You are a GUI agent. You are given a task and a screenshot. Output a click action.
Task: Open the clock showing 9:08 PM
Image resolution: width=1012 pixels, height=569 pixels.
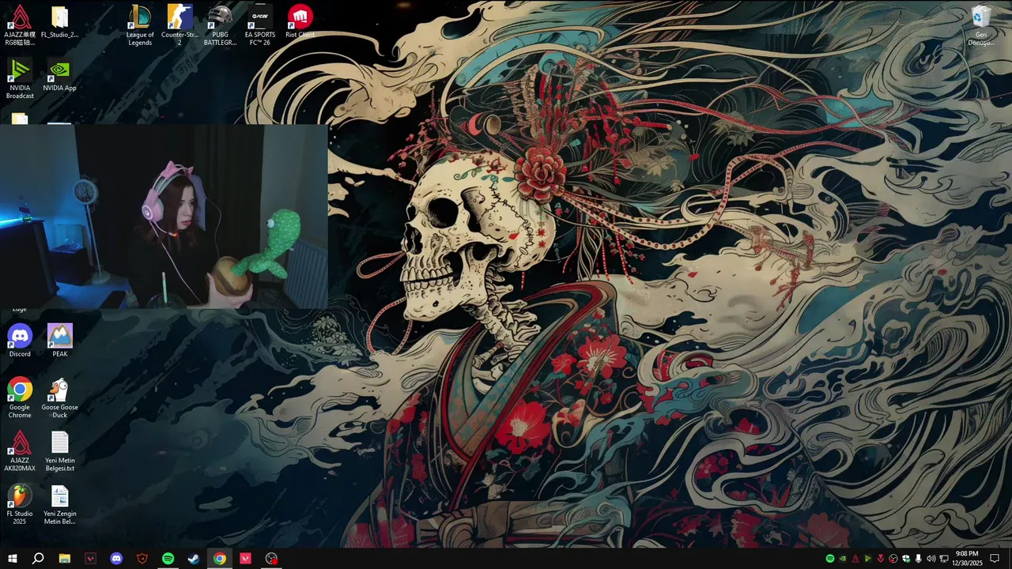coord(967,559)
